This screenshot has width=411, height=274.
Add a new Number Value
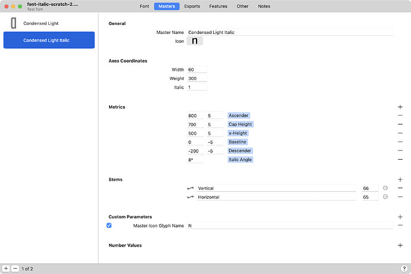coord(400,245)
